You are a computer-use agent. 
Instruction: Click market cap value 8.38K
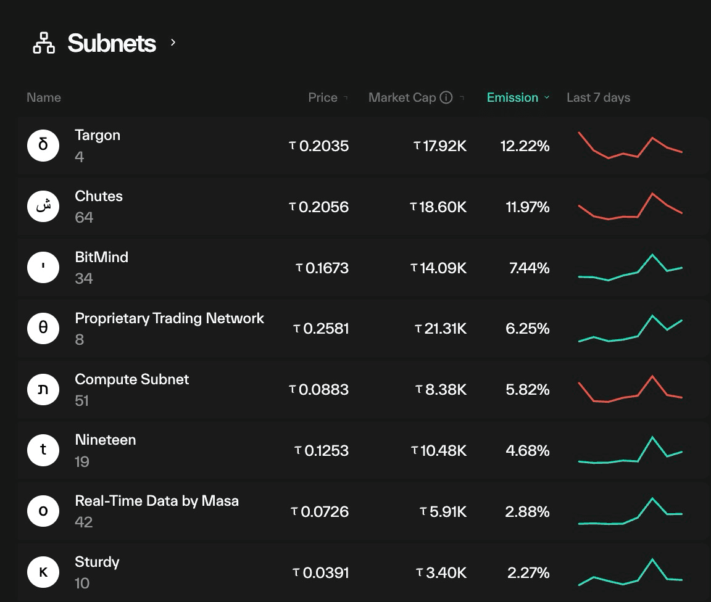(x=441, y=390)
